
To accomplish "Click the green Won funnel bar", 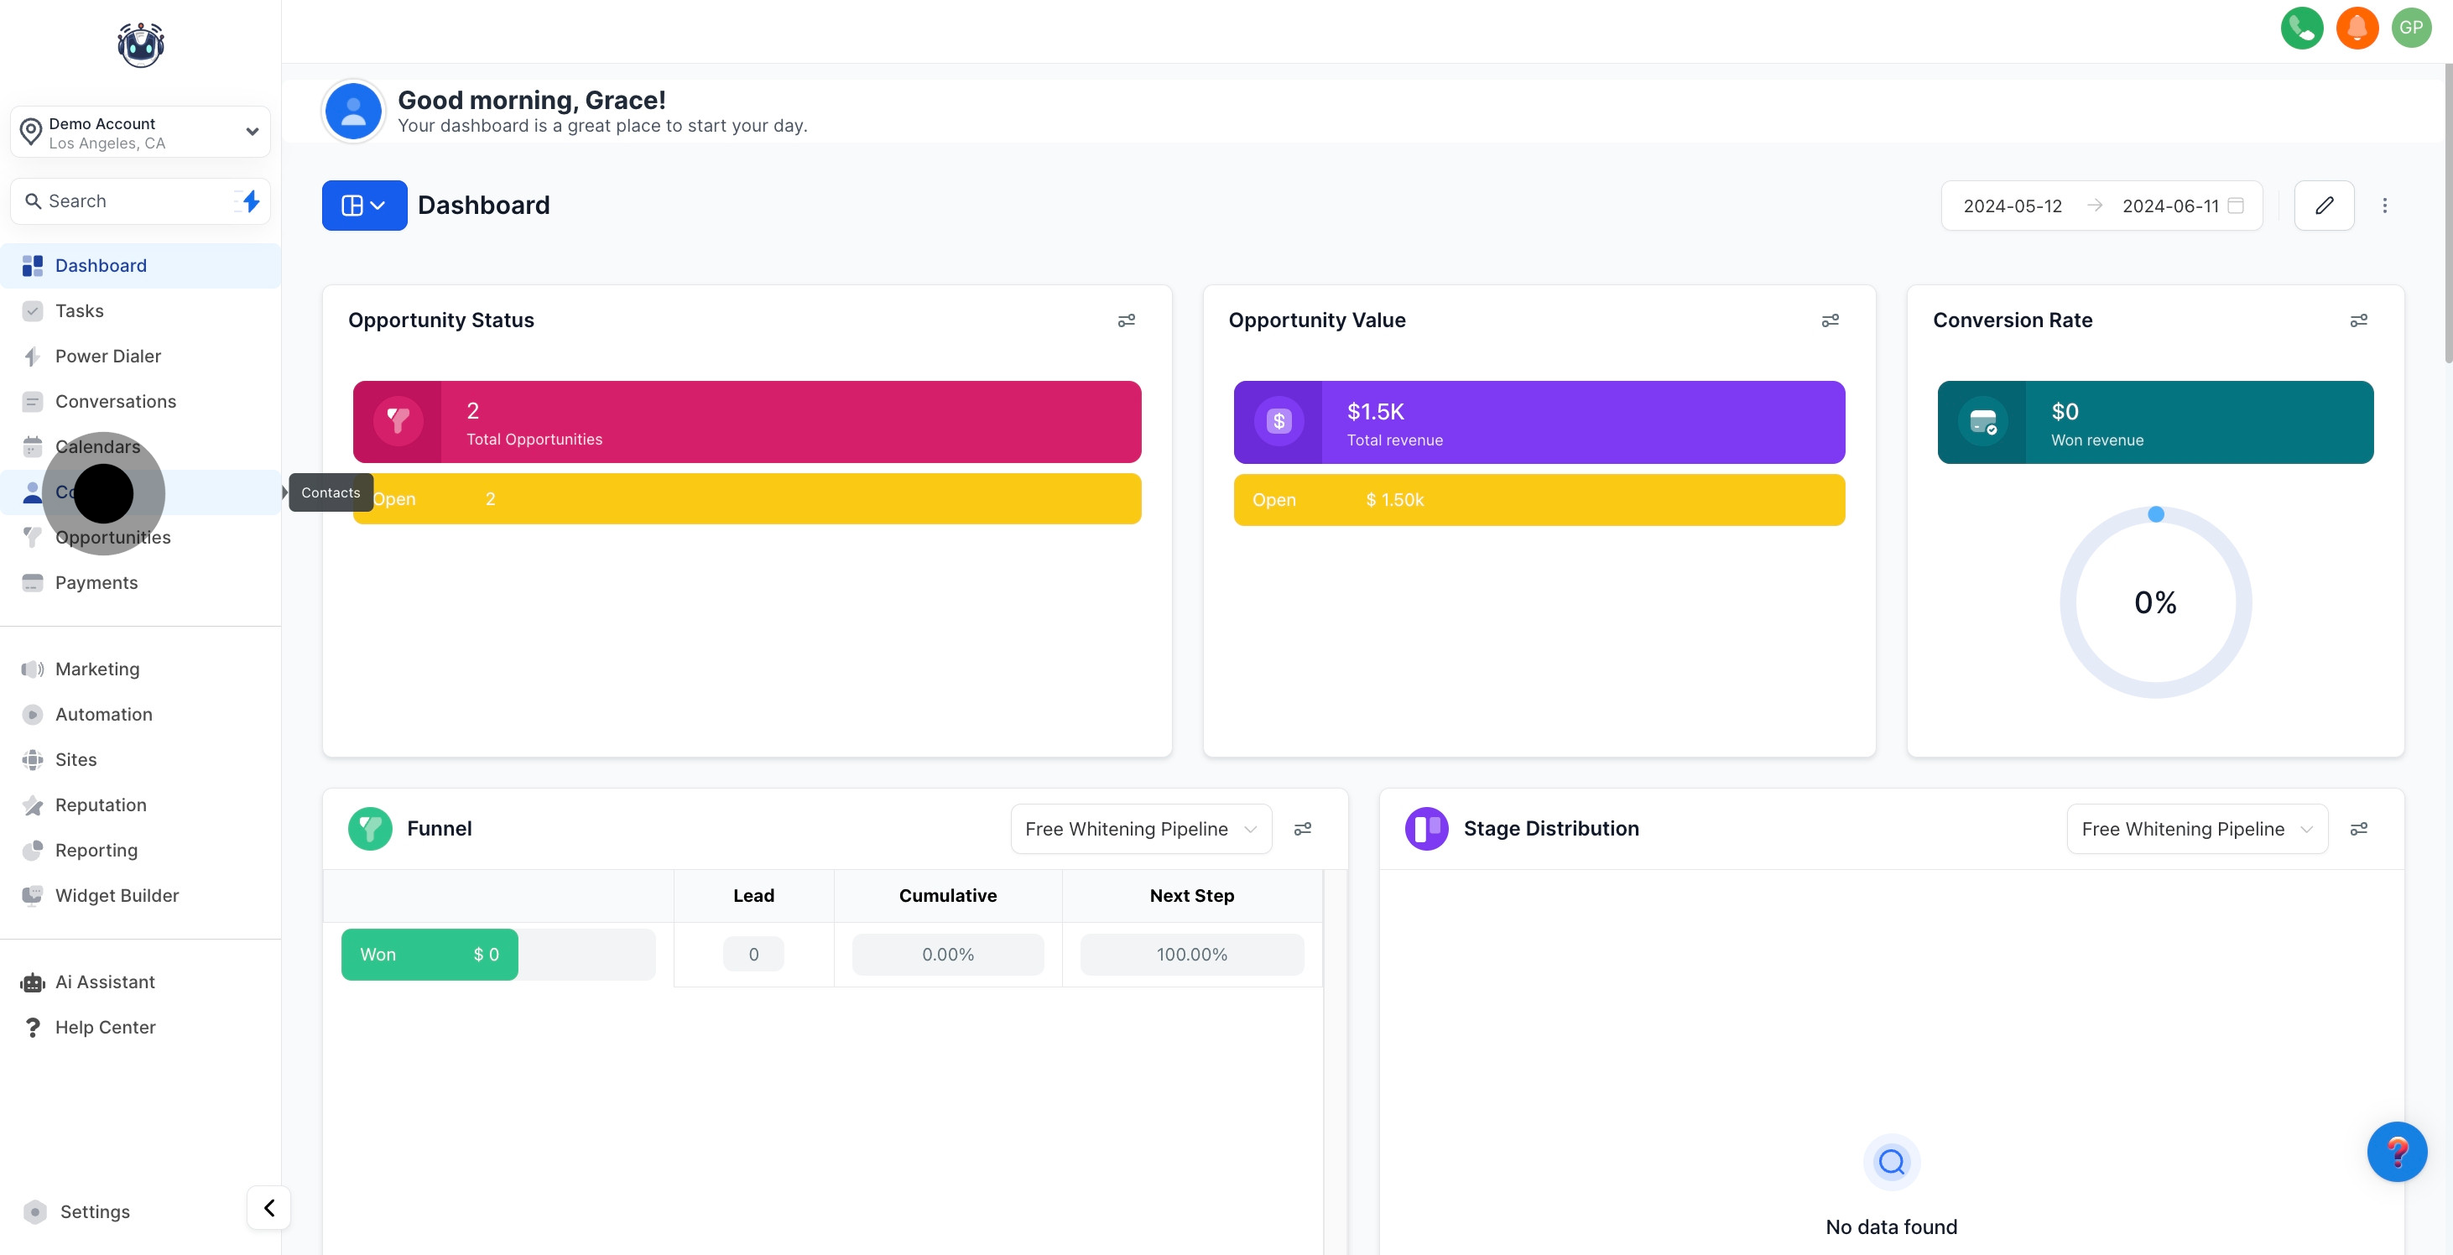I will 429,954.
